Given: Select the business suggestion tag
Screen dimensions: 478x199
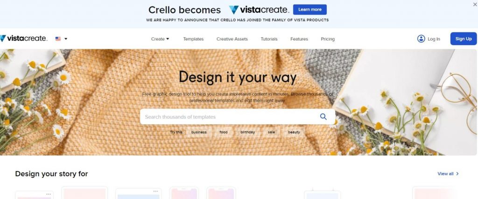Looking at the screenshot, I should coord(199,132).
